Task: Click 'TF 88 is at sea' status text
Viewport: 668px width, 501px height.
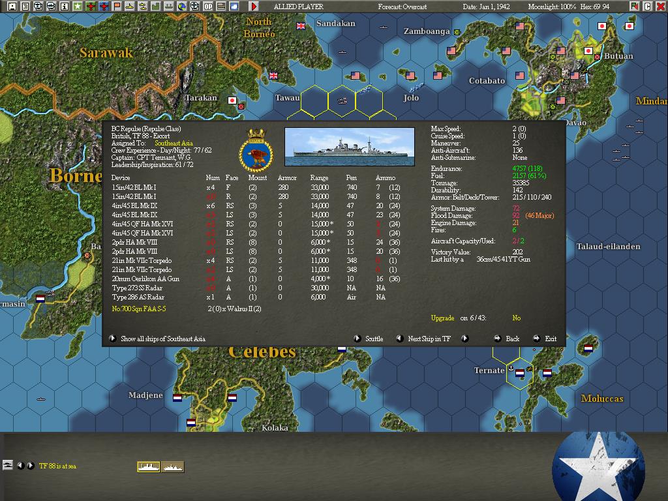Action: 57,466
